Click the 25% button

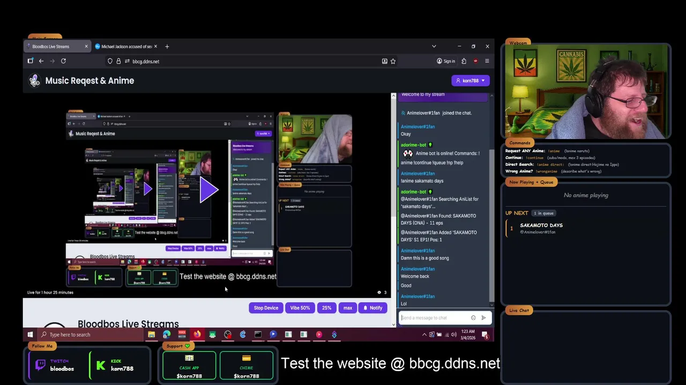[326, 308]
